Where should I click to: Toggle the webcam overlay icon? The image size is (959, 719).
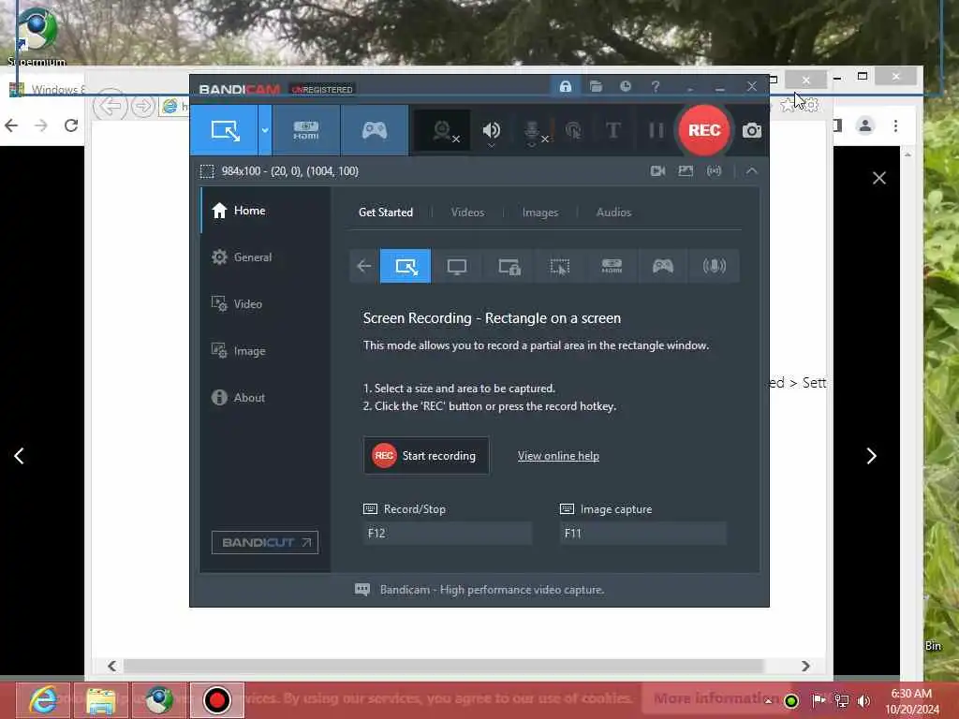tap(442, 130)
